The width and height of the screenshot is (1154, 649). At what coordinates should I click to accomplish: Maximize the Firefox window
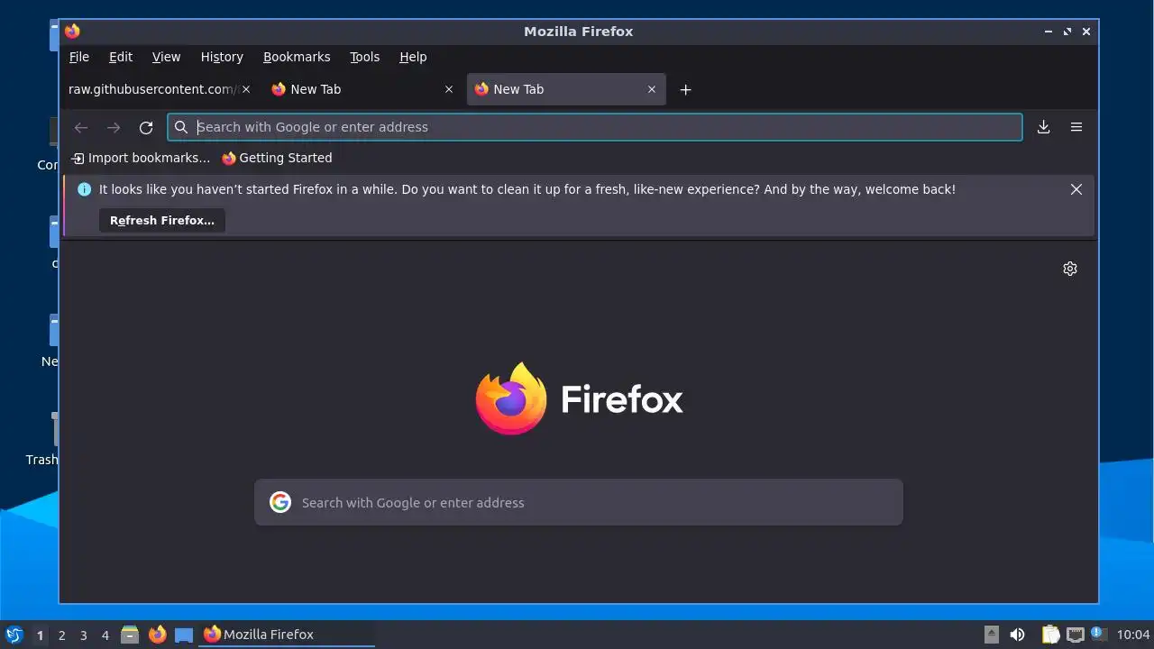point(1067,31)
